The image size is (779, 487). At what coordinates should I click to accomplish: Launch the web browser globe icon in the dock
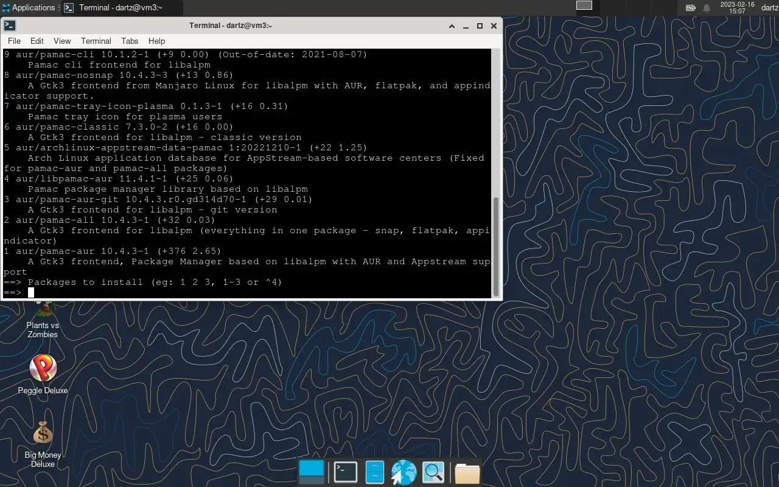pos(403,472)
